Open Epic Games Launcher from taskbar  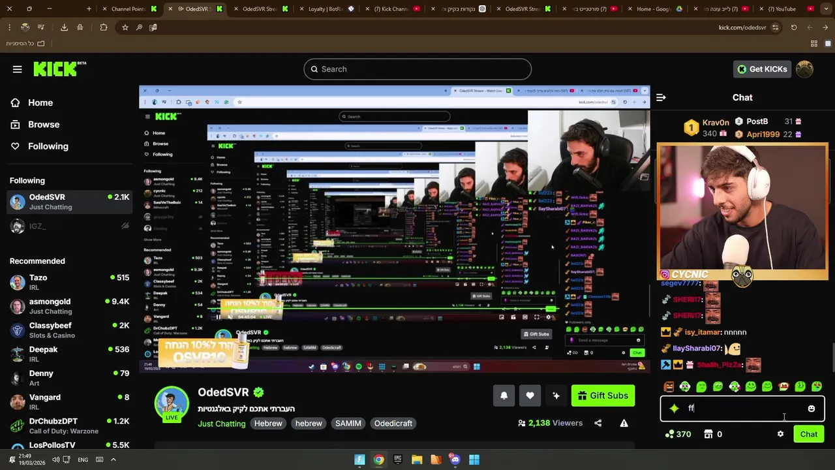[398, 460]
